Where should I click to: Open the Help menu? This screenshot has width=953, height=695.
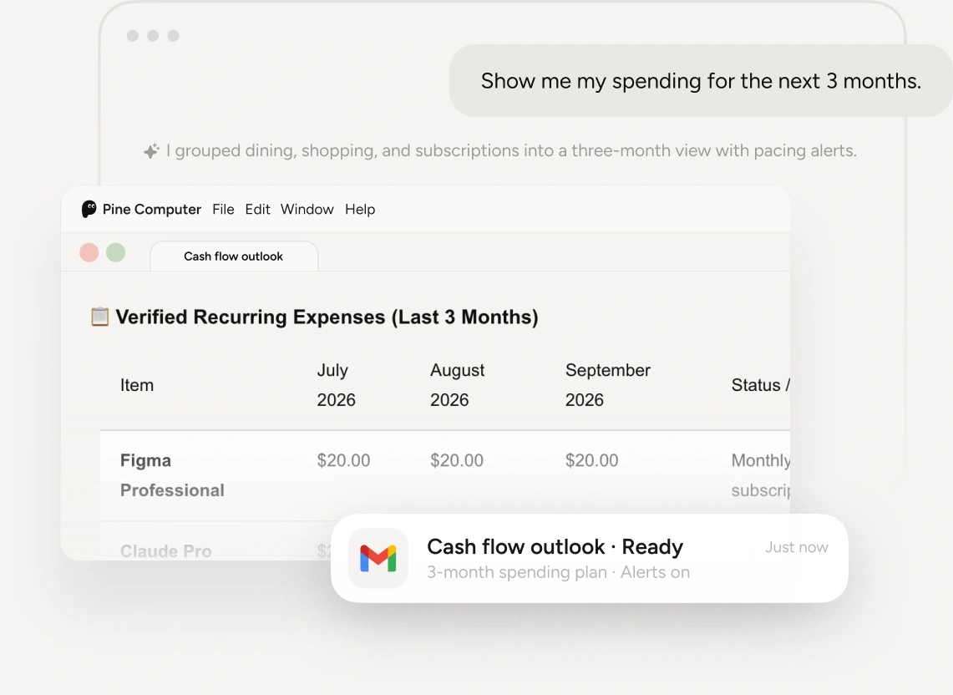360,209
